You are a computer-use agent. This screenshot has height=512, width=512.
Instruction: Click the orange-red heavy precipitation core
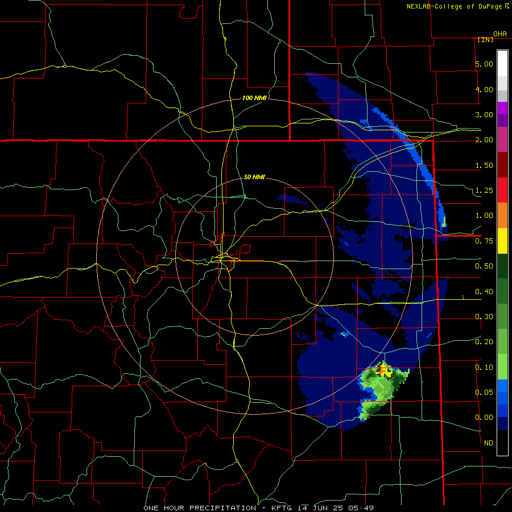point(382,371)
